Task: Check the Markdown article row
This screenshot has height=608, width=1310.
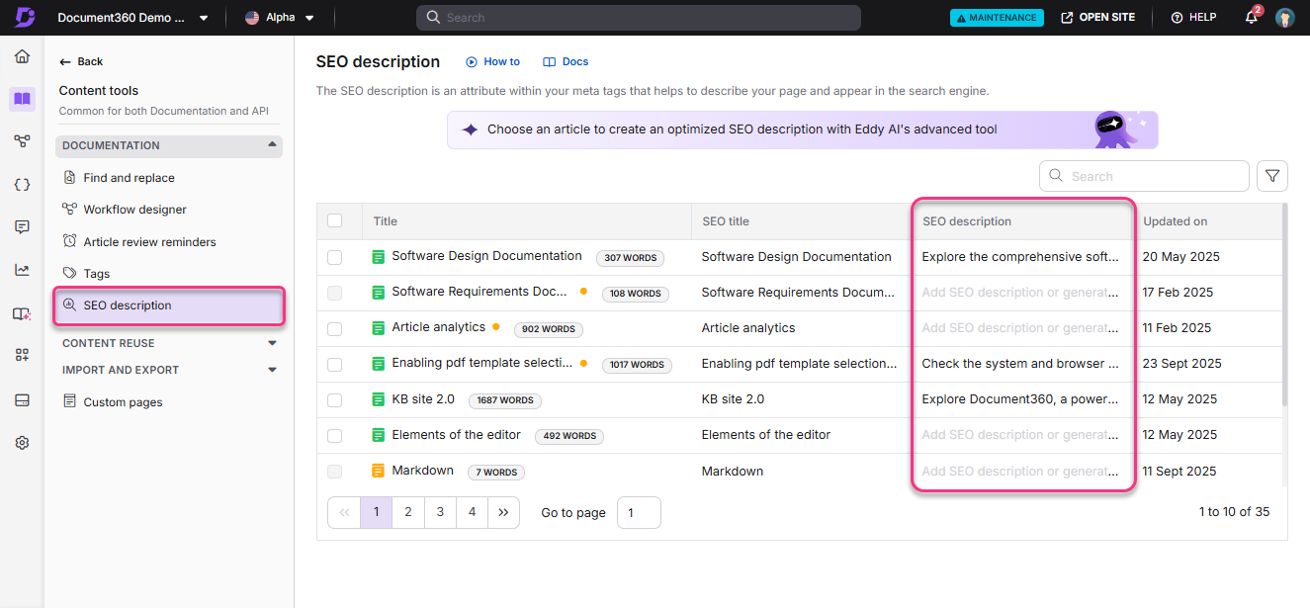Action: (334, 471)
